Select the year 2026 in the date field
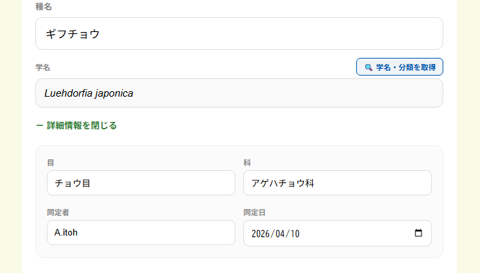This screenshot has height=273, width=480. click(260, 233)
